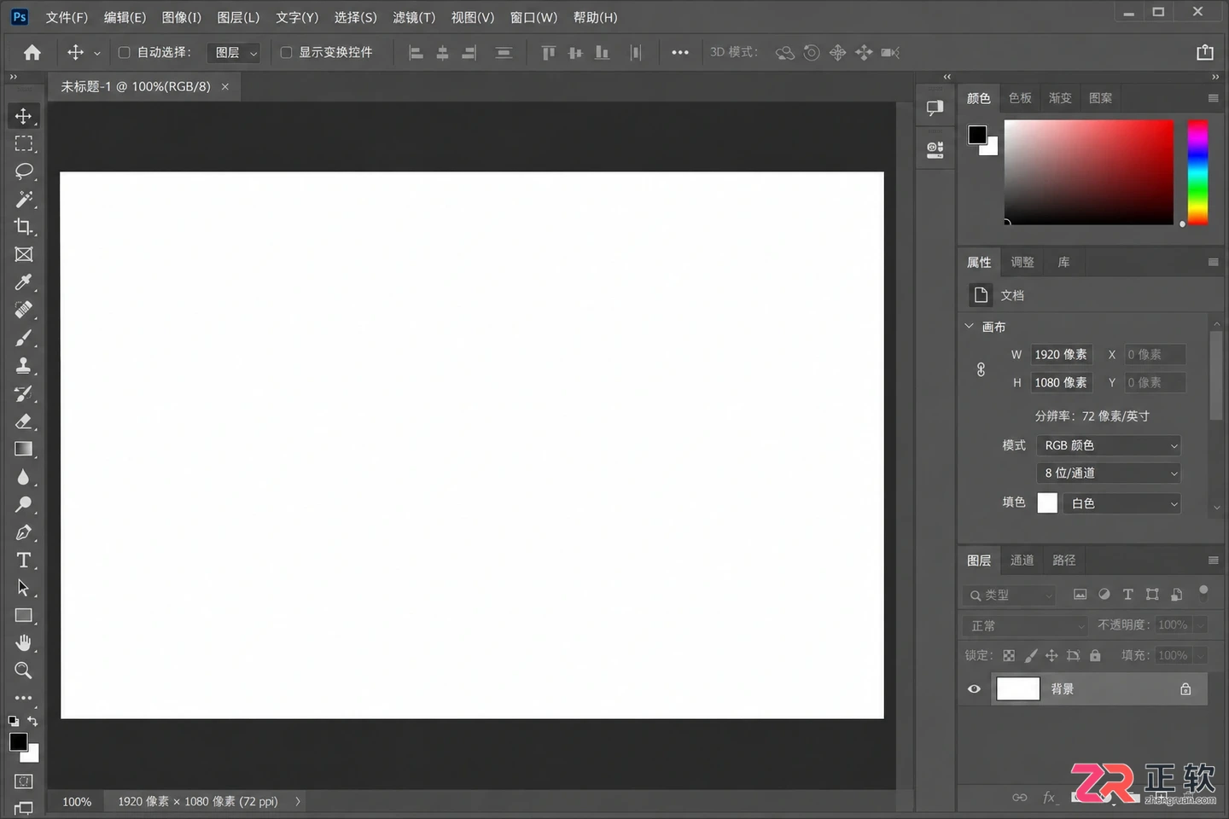Enable the 显示变换控件 checkbox

(x=286, y=53)
